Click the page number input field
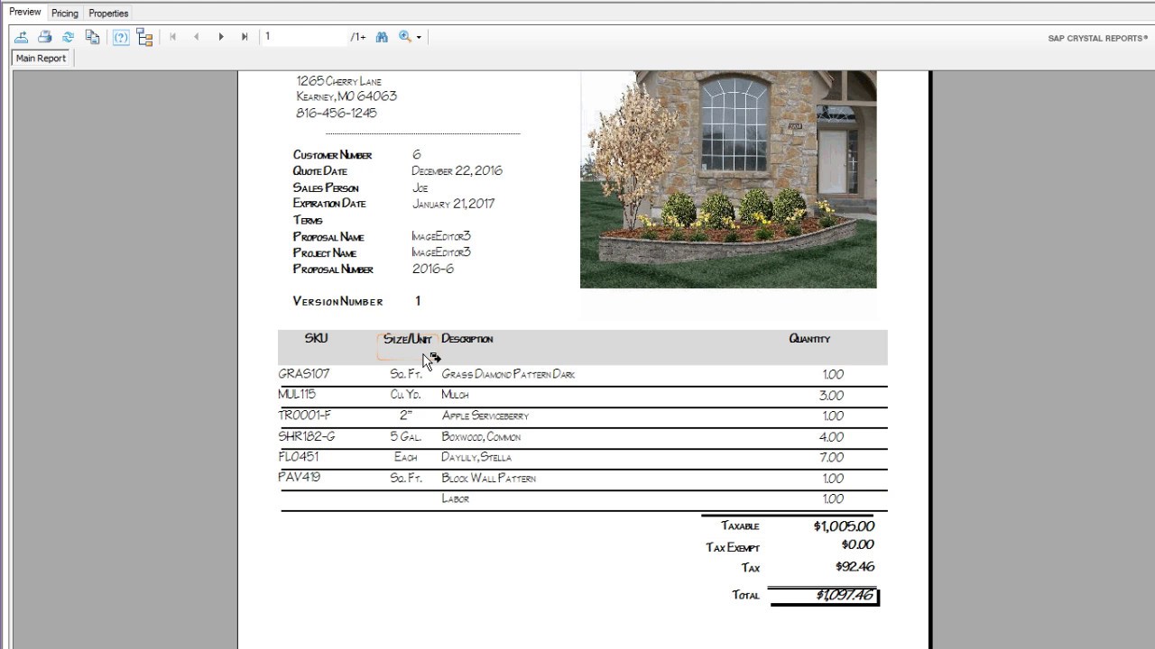 click(x=304, y=37)
